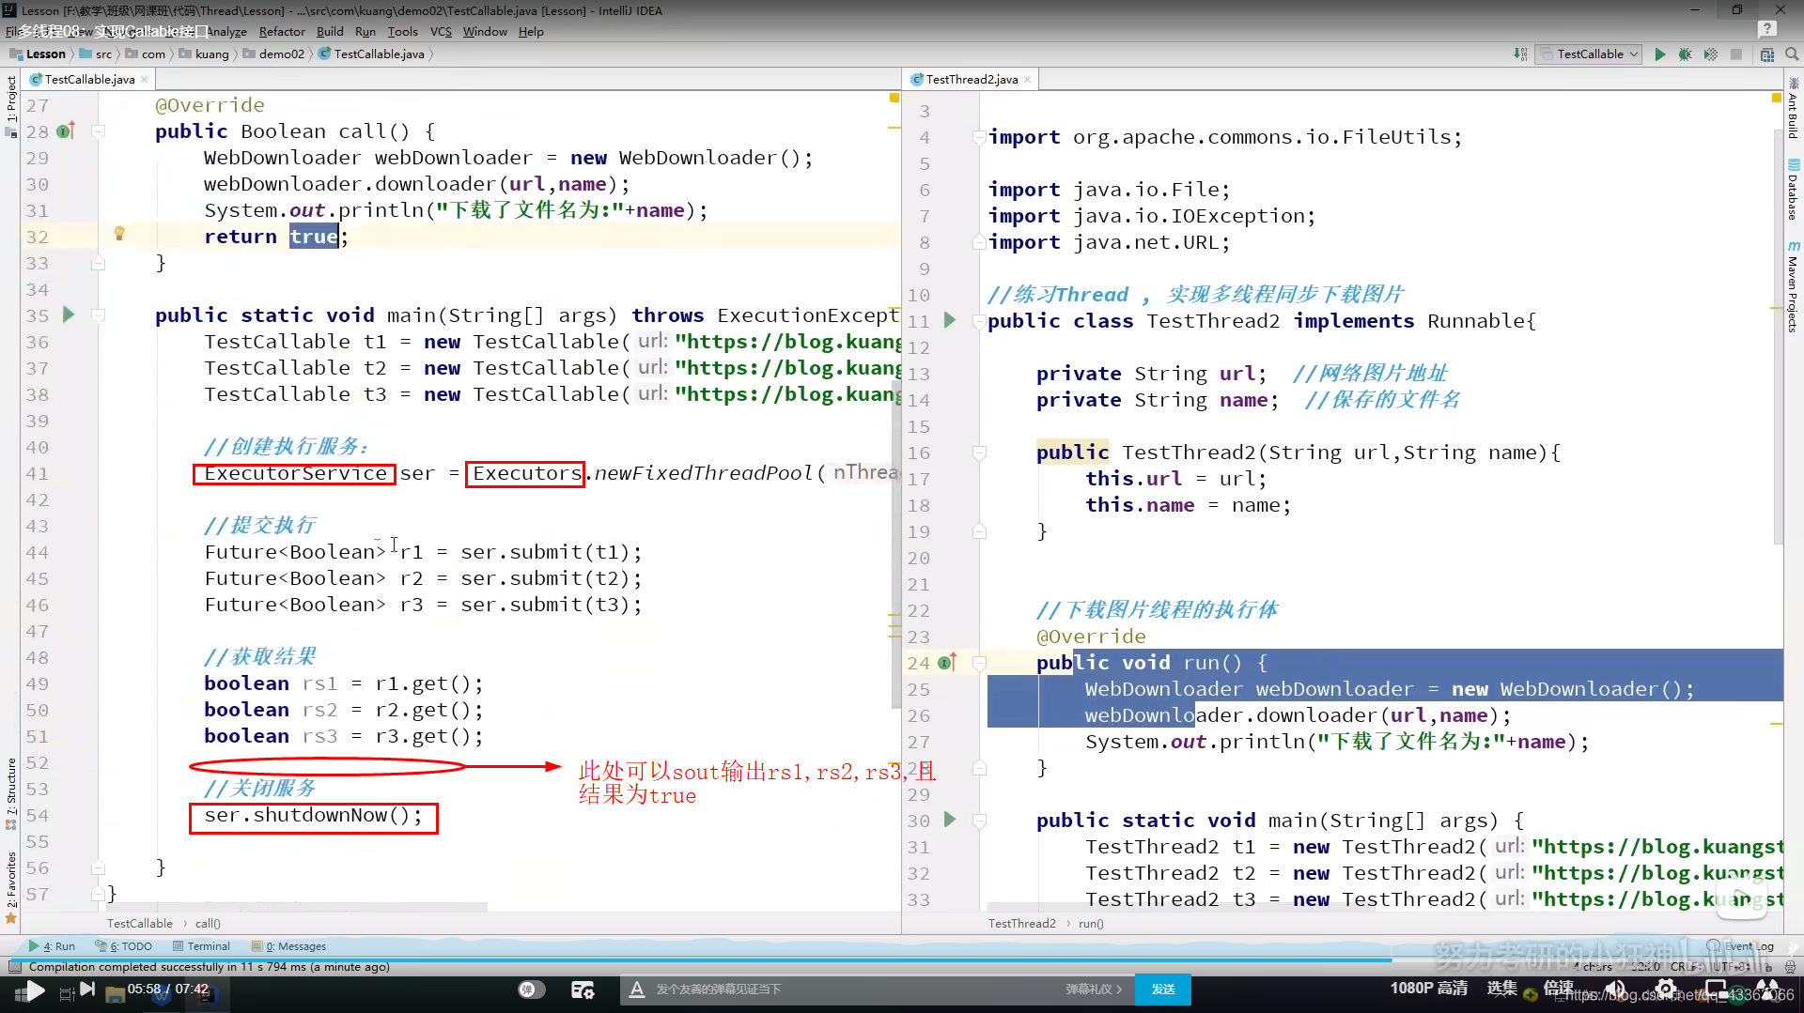This screenshot has width=1804, height=1013.
Task: Switch to the TestCallable.java editor tab
Action: (x=89, y=80)
